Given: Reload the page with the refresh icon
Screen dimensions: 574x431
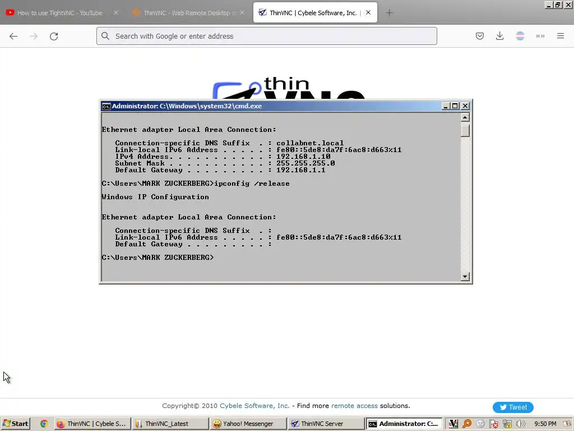Looking at the screenshot, I should (54, 36).
